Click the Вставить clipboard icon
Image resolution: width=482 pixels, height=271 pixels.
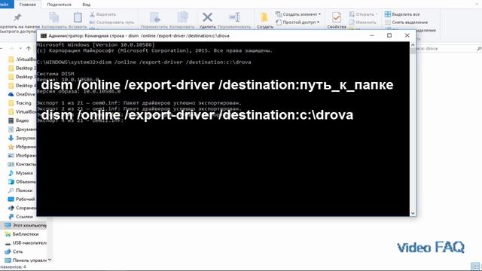coord(78,17)
